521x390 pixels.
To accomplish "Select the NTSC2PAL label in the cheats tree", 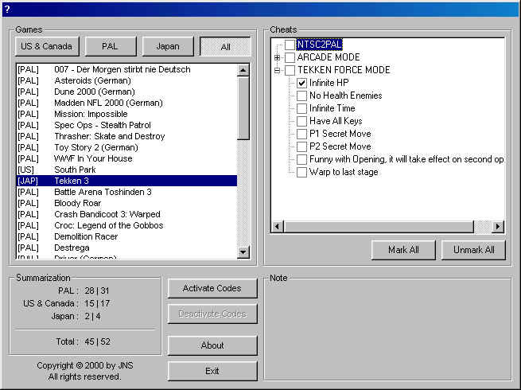I will [x=319, y=45].
